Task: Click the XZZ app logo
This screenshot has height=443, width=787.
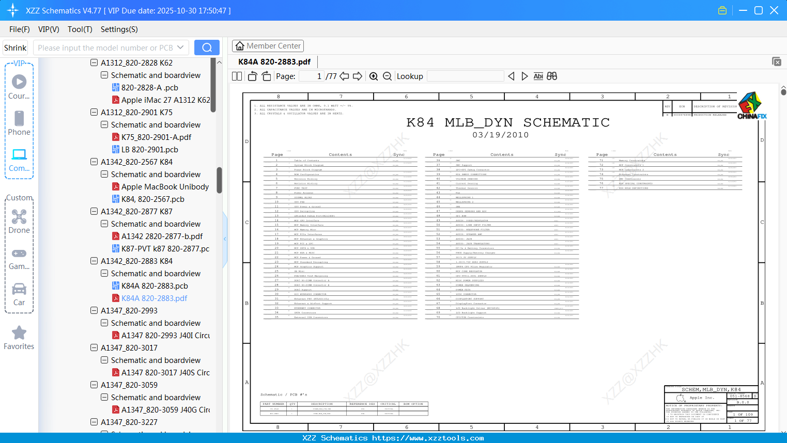Action: pos(13,10)
